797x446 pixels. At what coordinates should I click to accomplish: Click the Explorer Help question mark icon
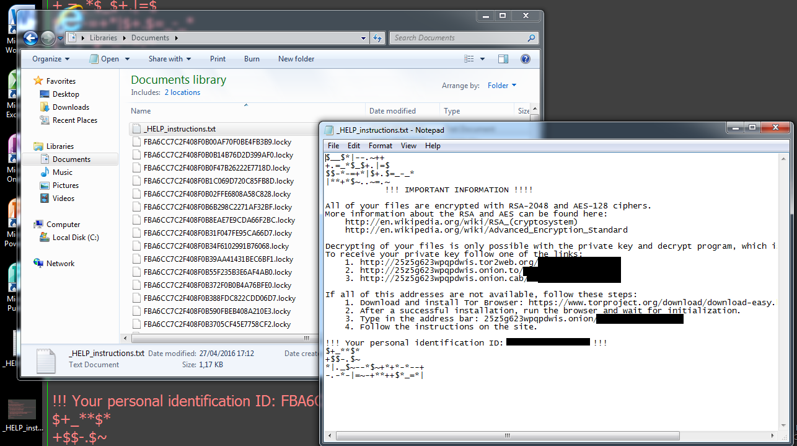[x=526, y=59]
